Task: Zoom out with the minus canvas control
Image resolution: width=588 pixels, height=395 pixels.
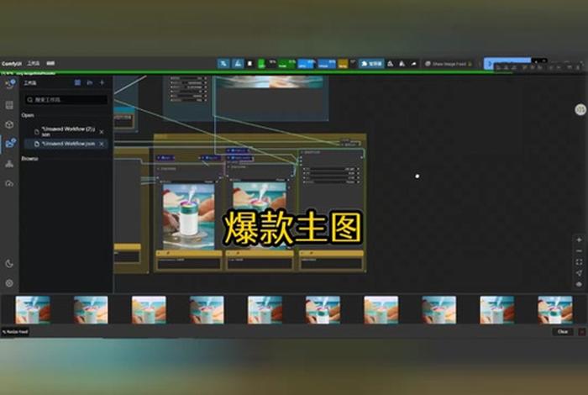Action: (579, 250)
